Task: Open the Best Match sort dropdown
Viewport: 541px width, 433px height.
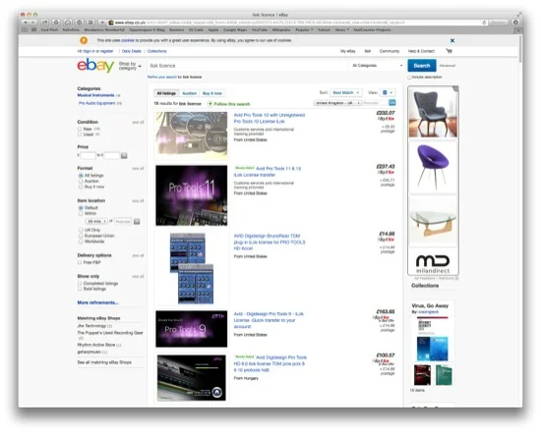Action: coord(346,92)
